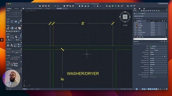
Task: Click the transparency slider in Properties
Action: pyautogui.click(x=156, y=56)
